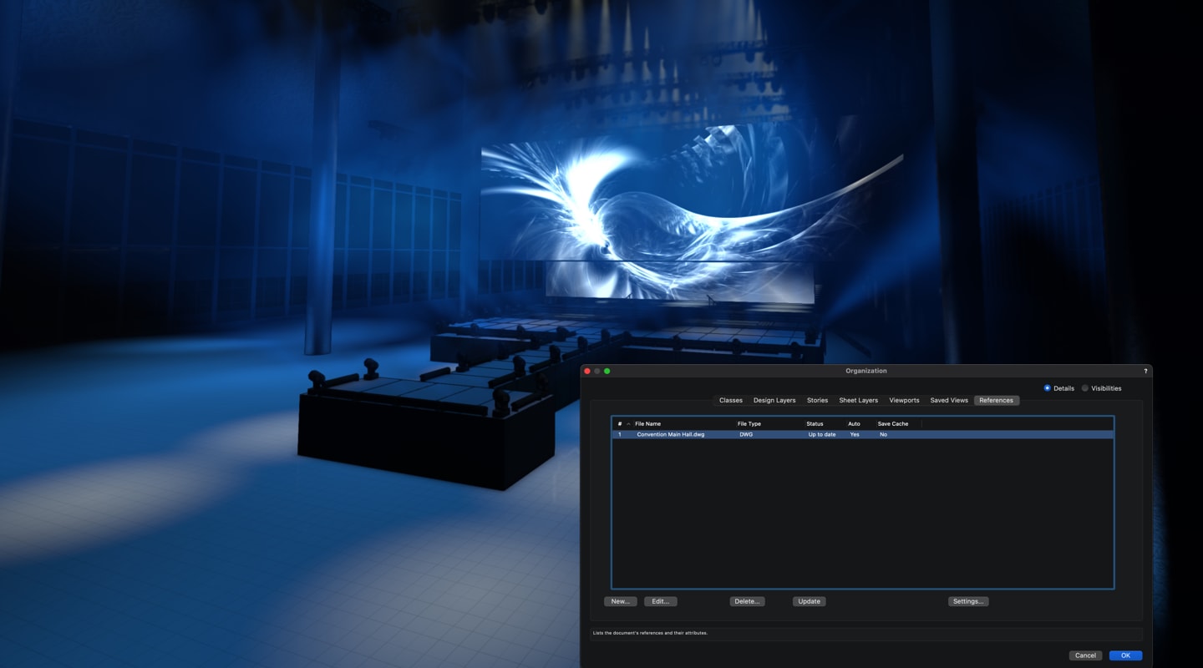Click the DWG file type cell
This screenshot has width=1203, height=668.
746,435
